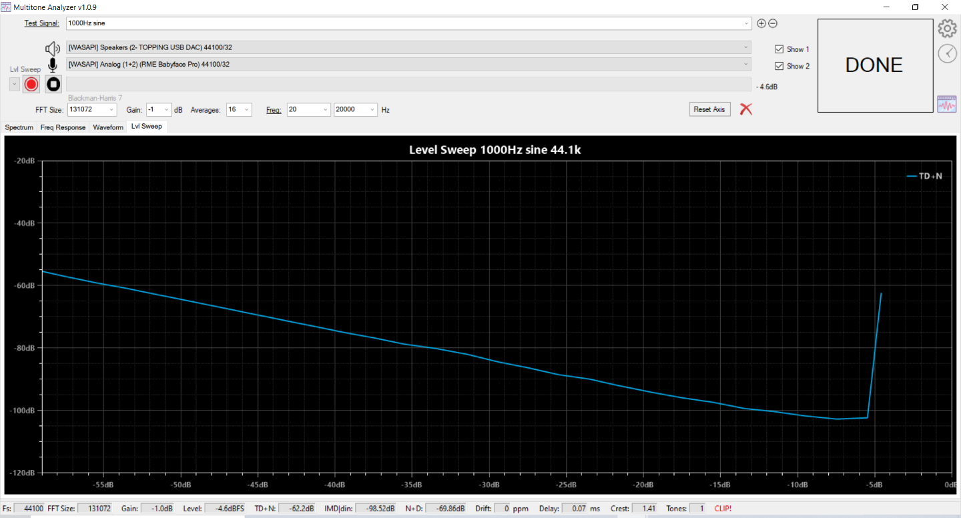Click the -4.6dB level readout
Screen dimensions: 961x518
coord(766,87)
